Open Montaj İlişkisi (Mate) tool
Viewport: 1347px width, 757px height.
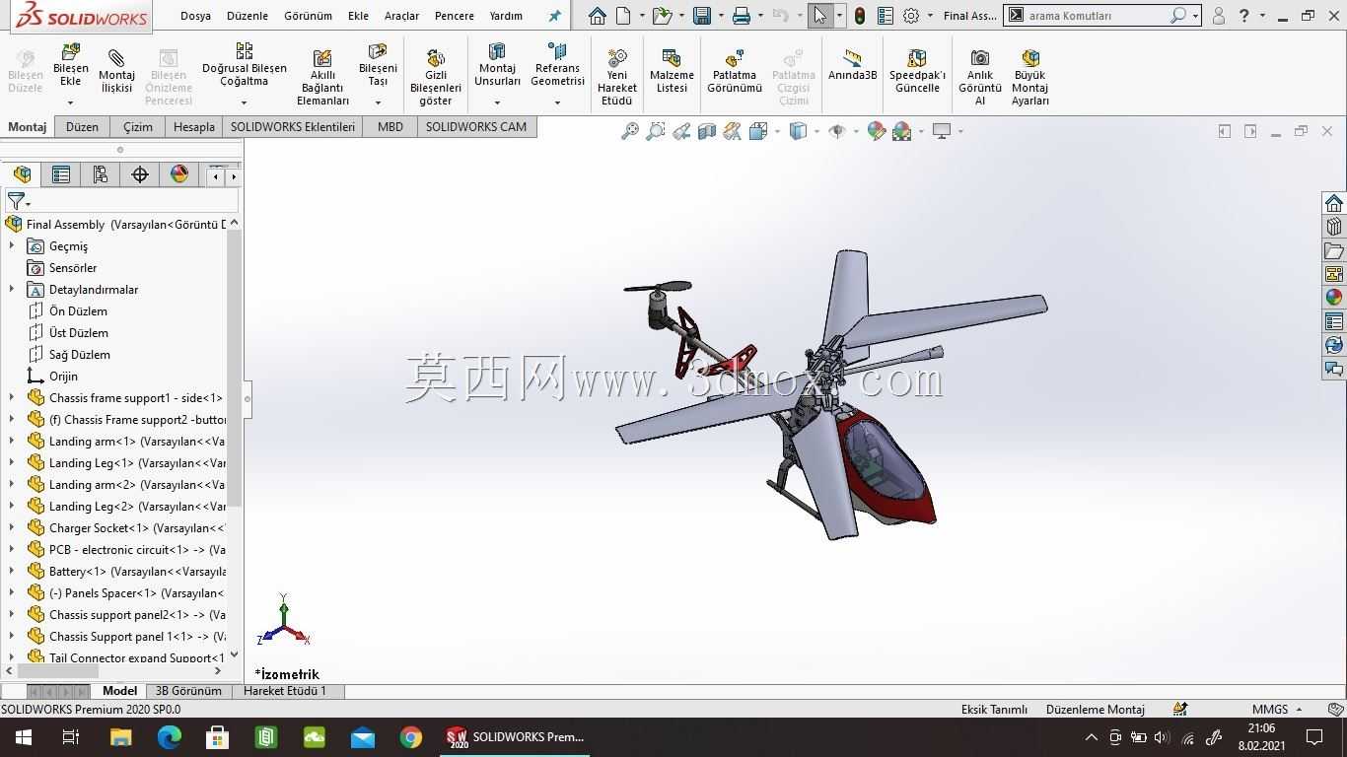point(116,73)
